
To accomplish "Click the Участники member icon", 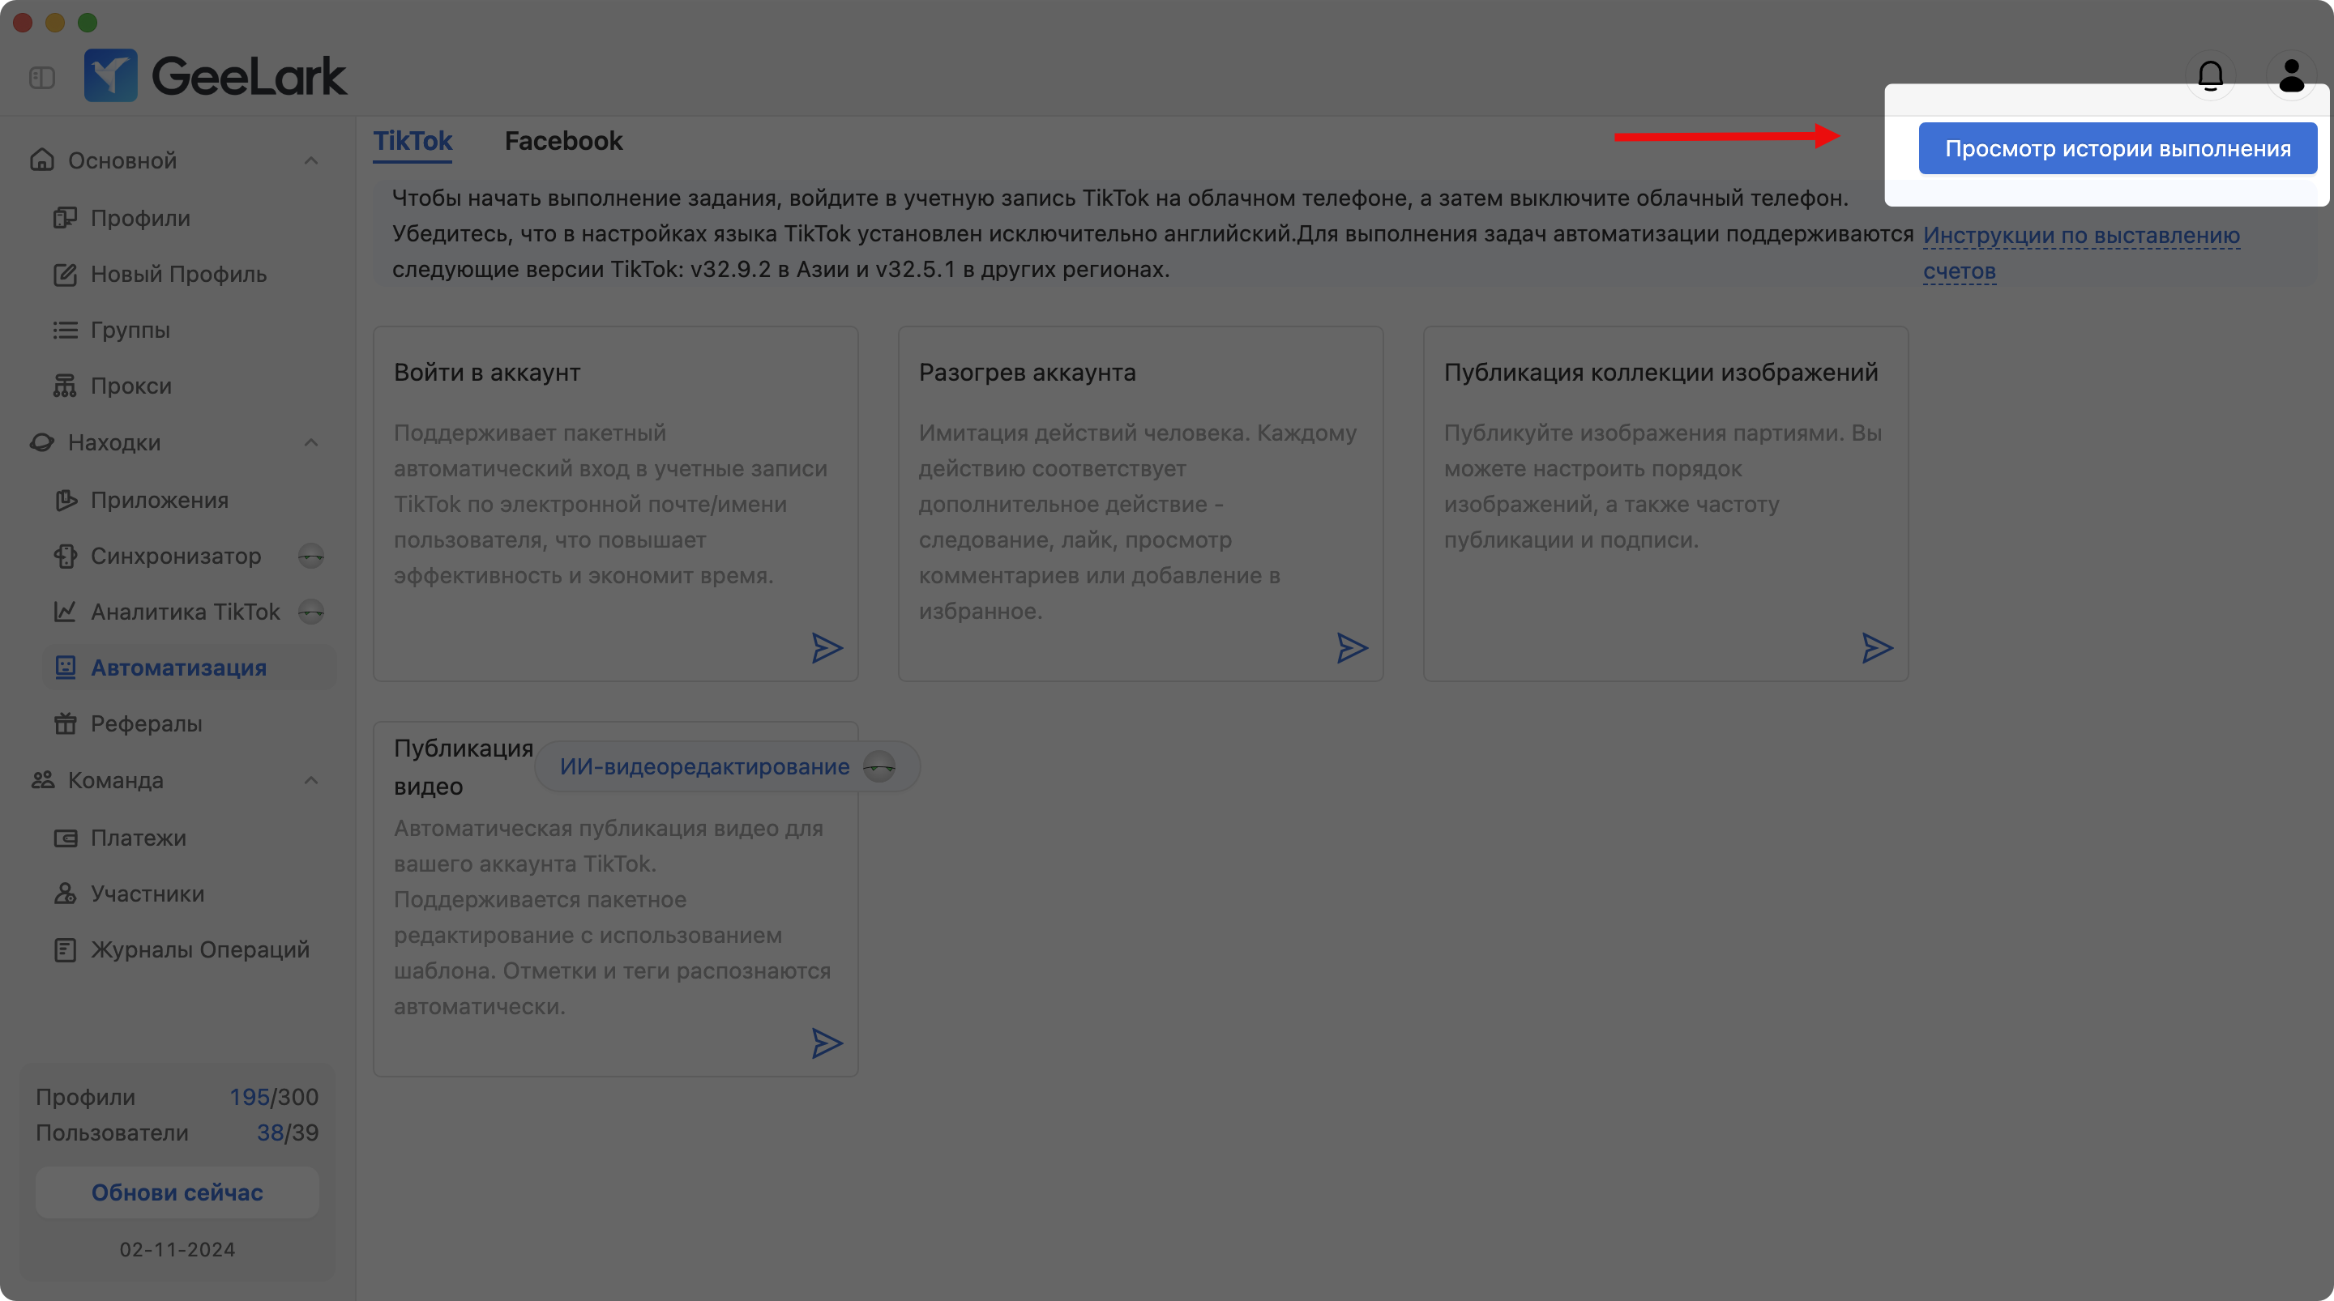I will pyautogui.click(x=65, y=894).
